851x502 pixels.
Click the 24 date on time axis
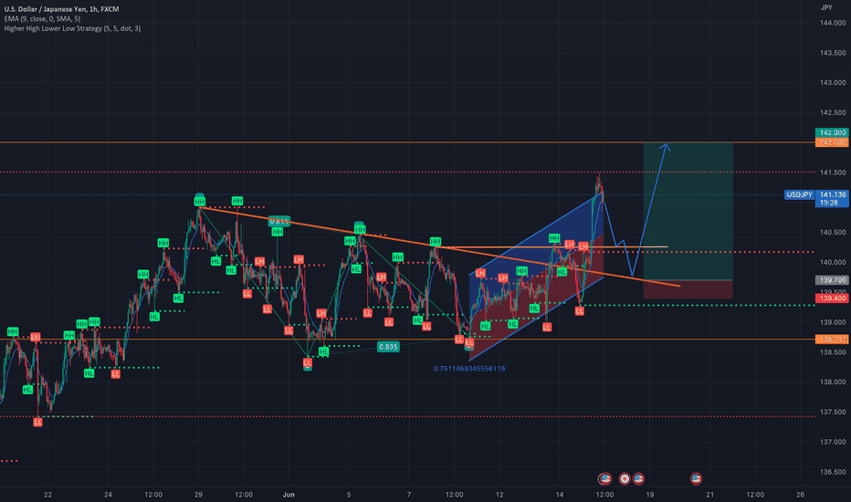[x=108, y=495]
